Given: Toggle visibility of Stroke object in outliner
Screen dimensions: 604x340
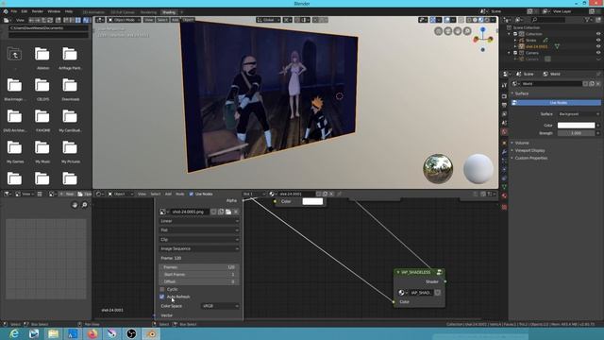Looking at the screenshot, I should coord(598,40).
